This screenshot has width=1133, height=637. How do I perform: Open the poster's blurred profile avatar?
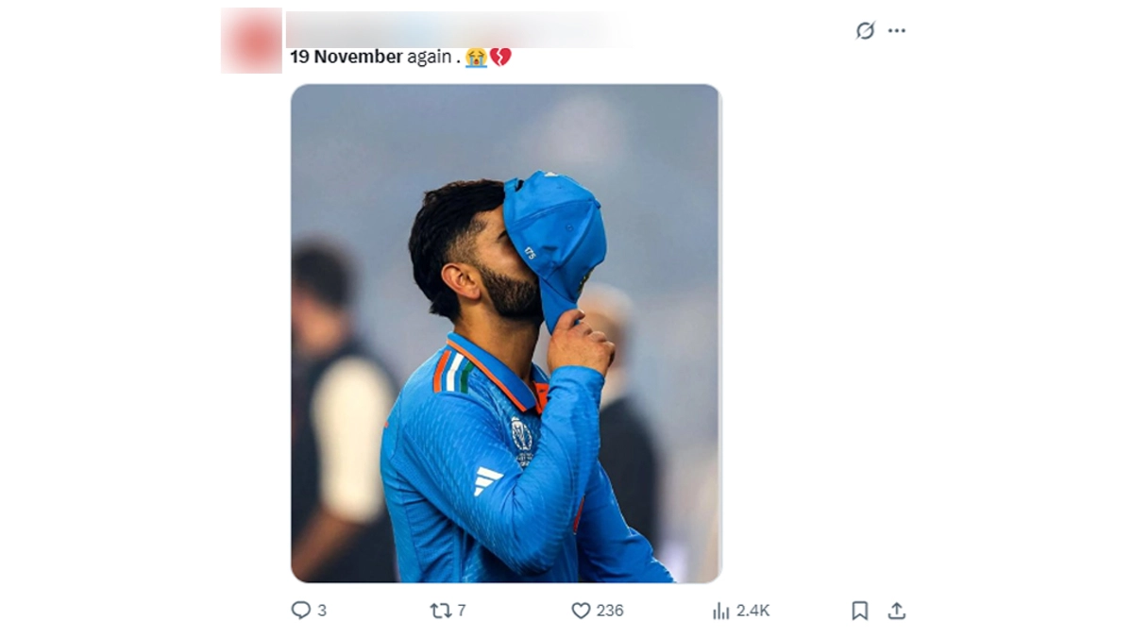(x=251, y=40)
